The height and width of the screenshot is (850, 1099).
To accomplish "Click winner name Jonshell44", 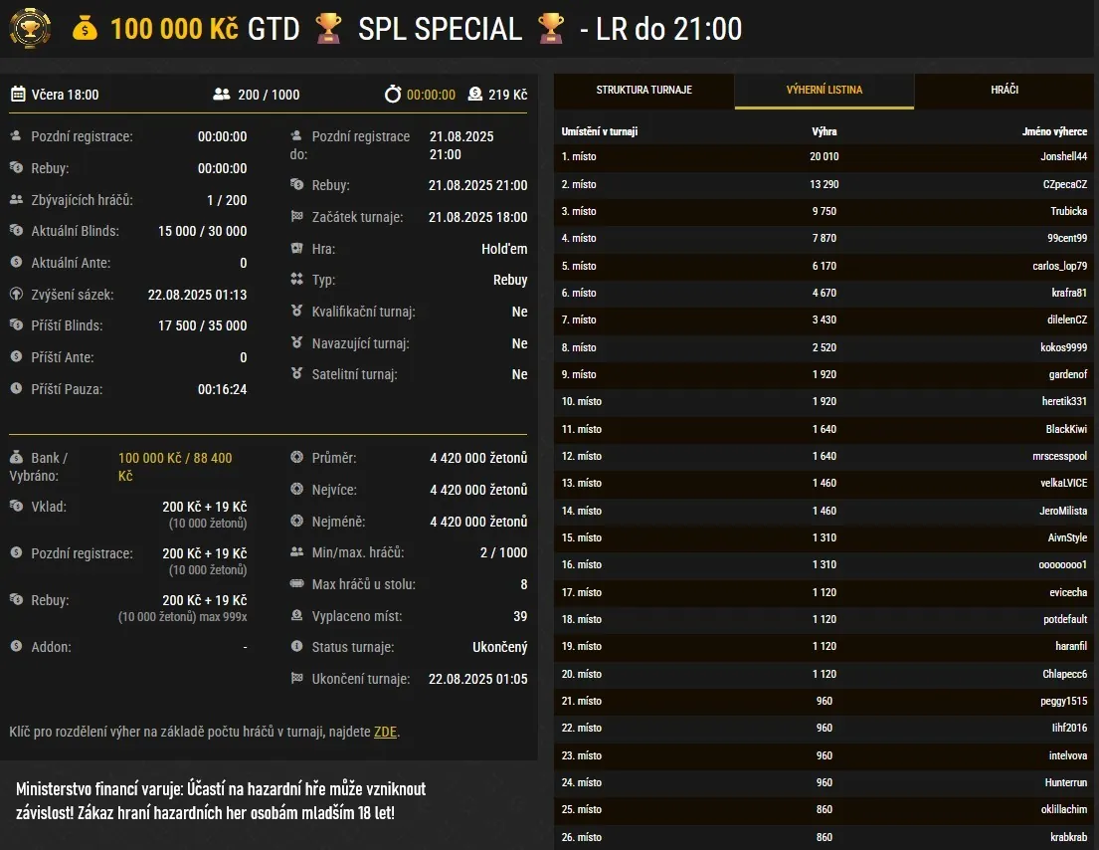I will tap(1063, 157).
